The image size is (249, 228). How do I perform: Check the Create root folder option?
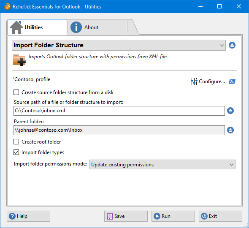tap(16, 142)
